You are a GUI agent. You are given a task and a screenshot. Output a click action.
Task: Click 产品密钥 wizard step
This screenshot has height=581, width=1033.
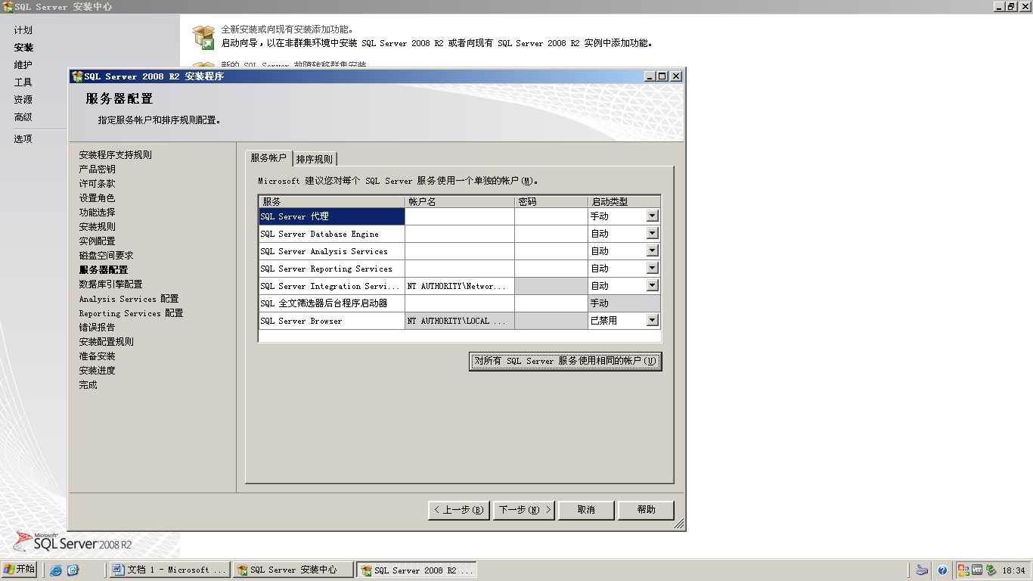coord(97,169)
